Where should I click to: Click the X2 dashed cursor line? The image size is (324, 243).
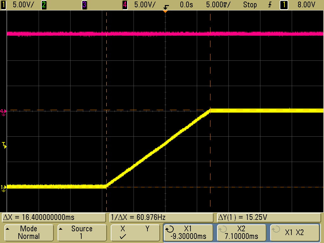pos(210,63)
